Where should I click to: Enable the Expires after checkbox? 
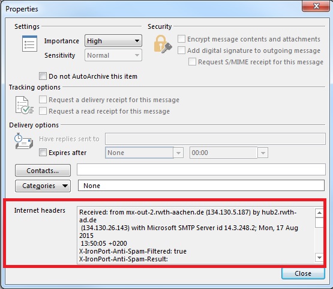(x=43, y=153)
